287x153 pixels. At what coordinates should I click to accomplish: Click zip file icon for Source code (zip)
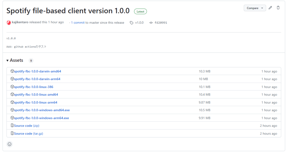[12, 125]
